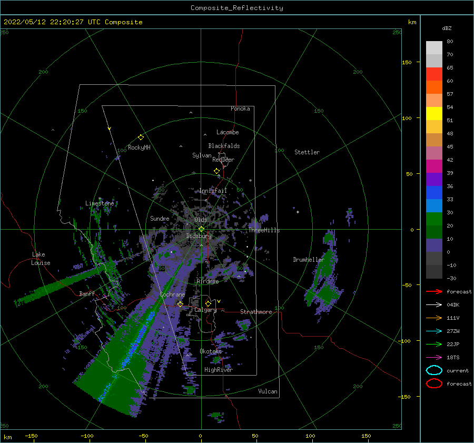Click the white plus marker south of Stettler
This screenshot has height=443, width=474.
coord(298,212)
